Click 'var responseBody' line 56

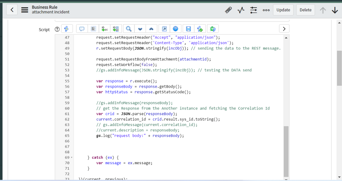139,86
